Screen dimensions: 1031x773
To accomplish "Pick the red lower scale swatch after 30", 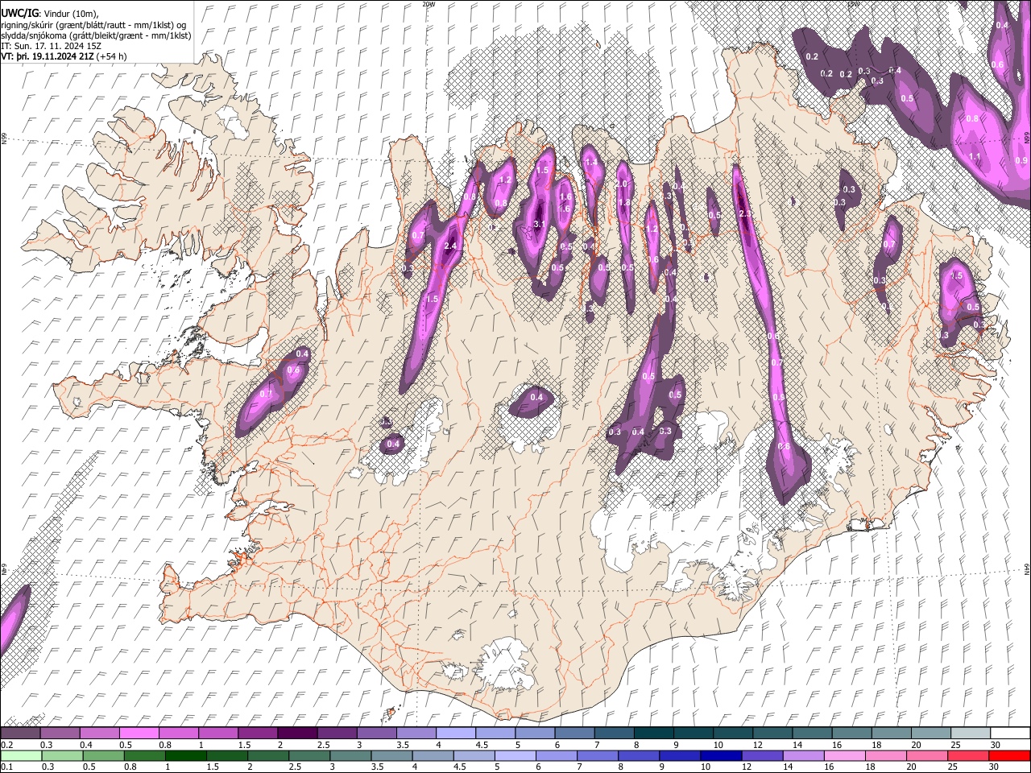I will (1010, 755).
